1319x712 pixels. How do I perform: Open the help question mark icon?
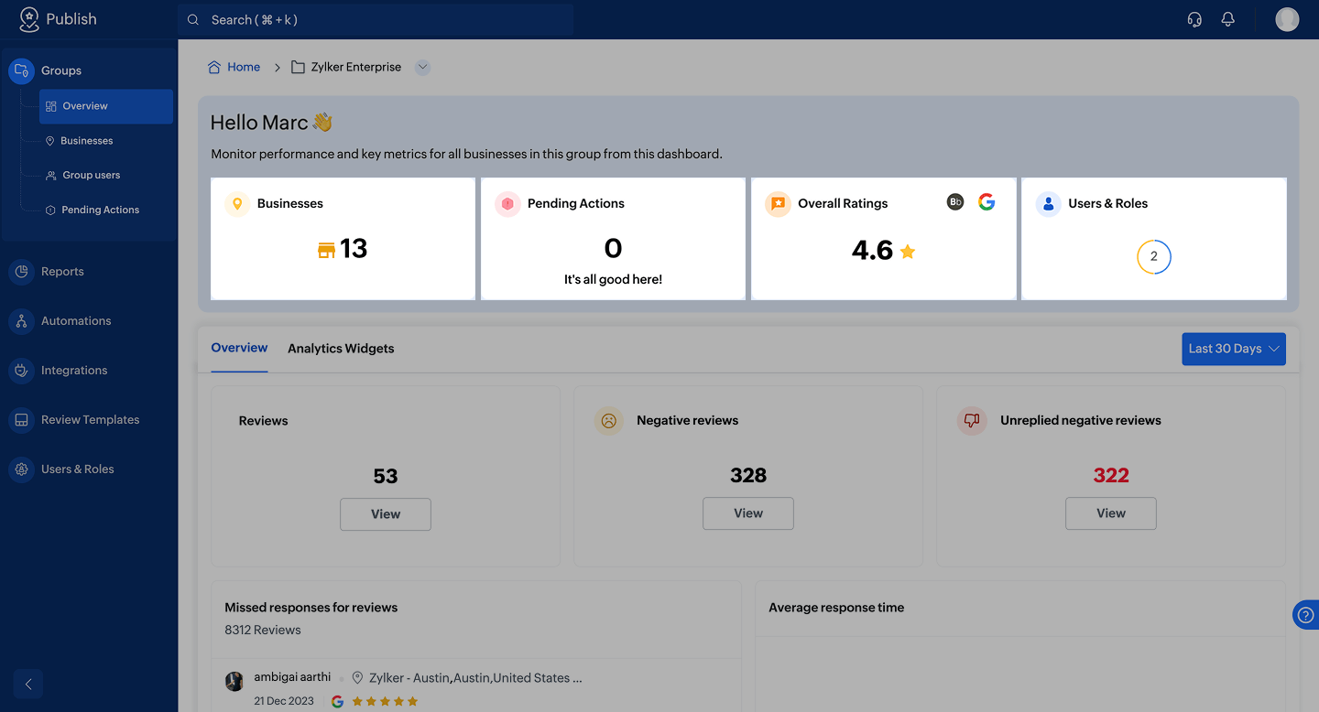1306,615
